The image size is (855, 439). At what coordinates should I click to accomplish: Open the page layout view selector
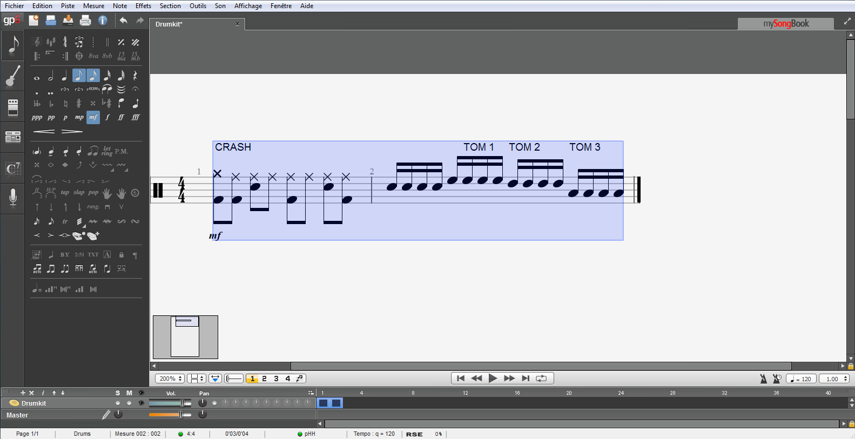(196, 379)
